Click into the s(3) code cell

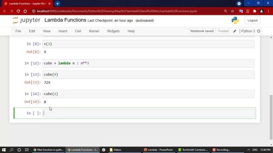click(148, 44)
